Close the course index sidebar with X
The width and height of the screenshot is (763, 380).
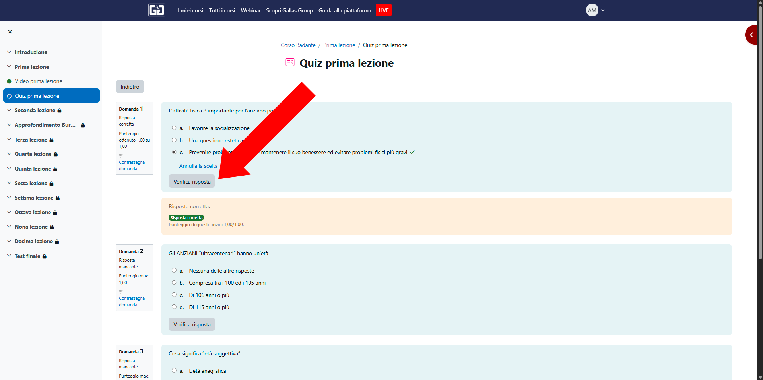click(x=10, y=32)
